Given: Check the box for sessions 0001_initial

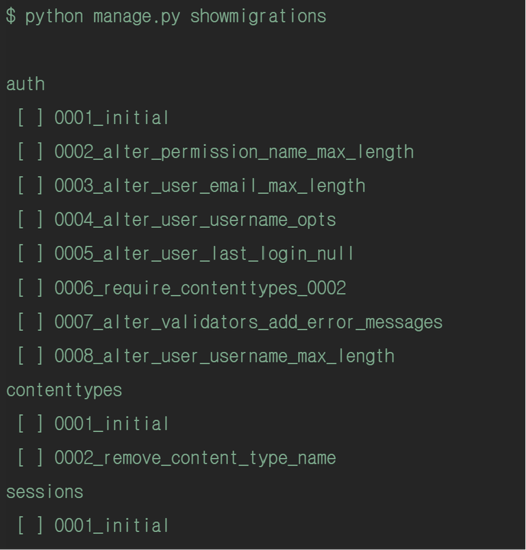Looking at the screenshot, I should coord(30,525).
